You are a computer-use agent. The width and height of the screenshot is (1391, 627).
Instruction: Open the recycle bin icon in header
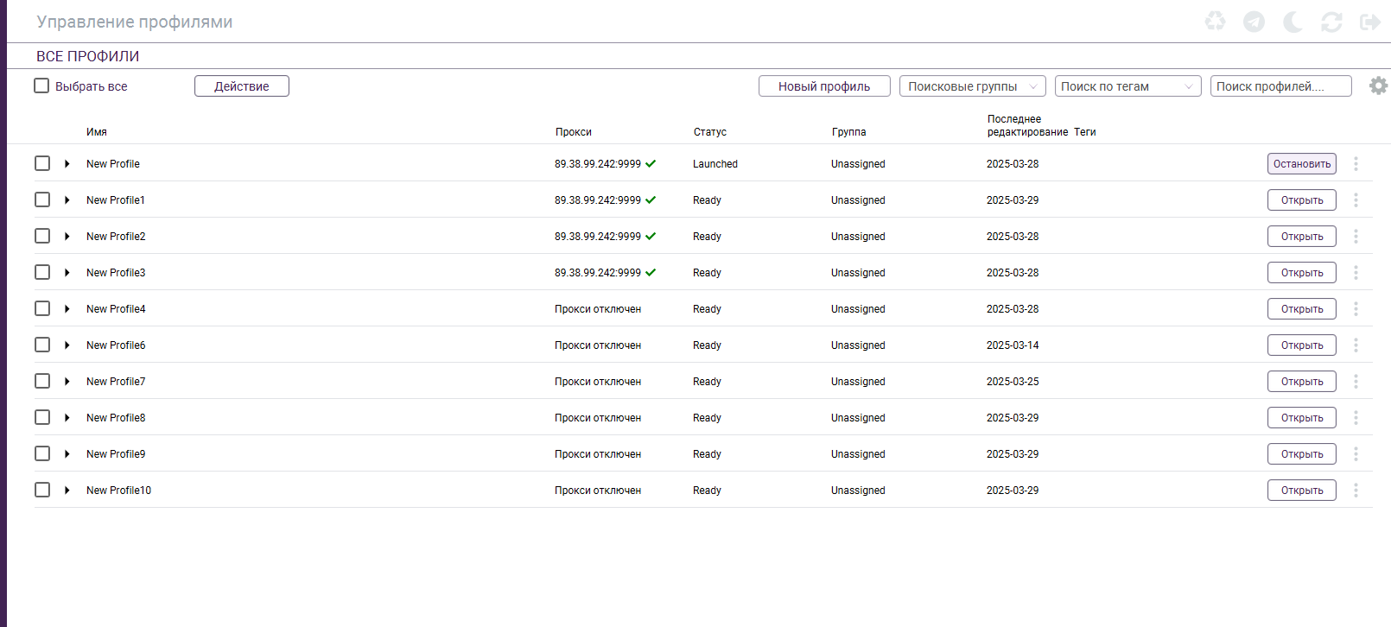click(x=1215, y=22)
